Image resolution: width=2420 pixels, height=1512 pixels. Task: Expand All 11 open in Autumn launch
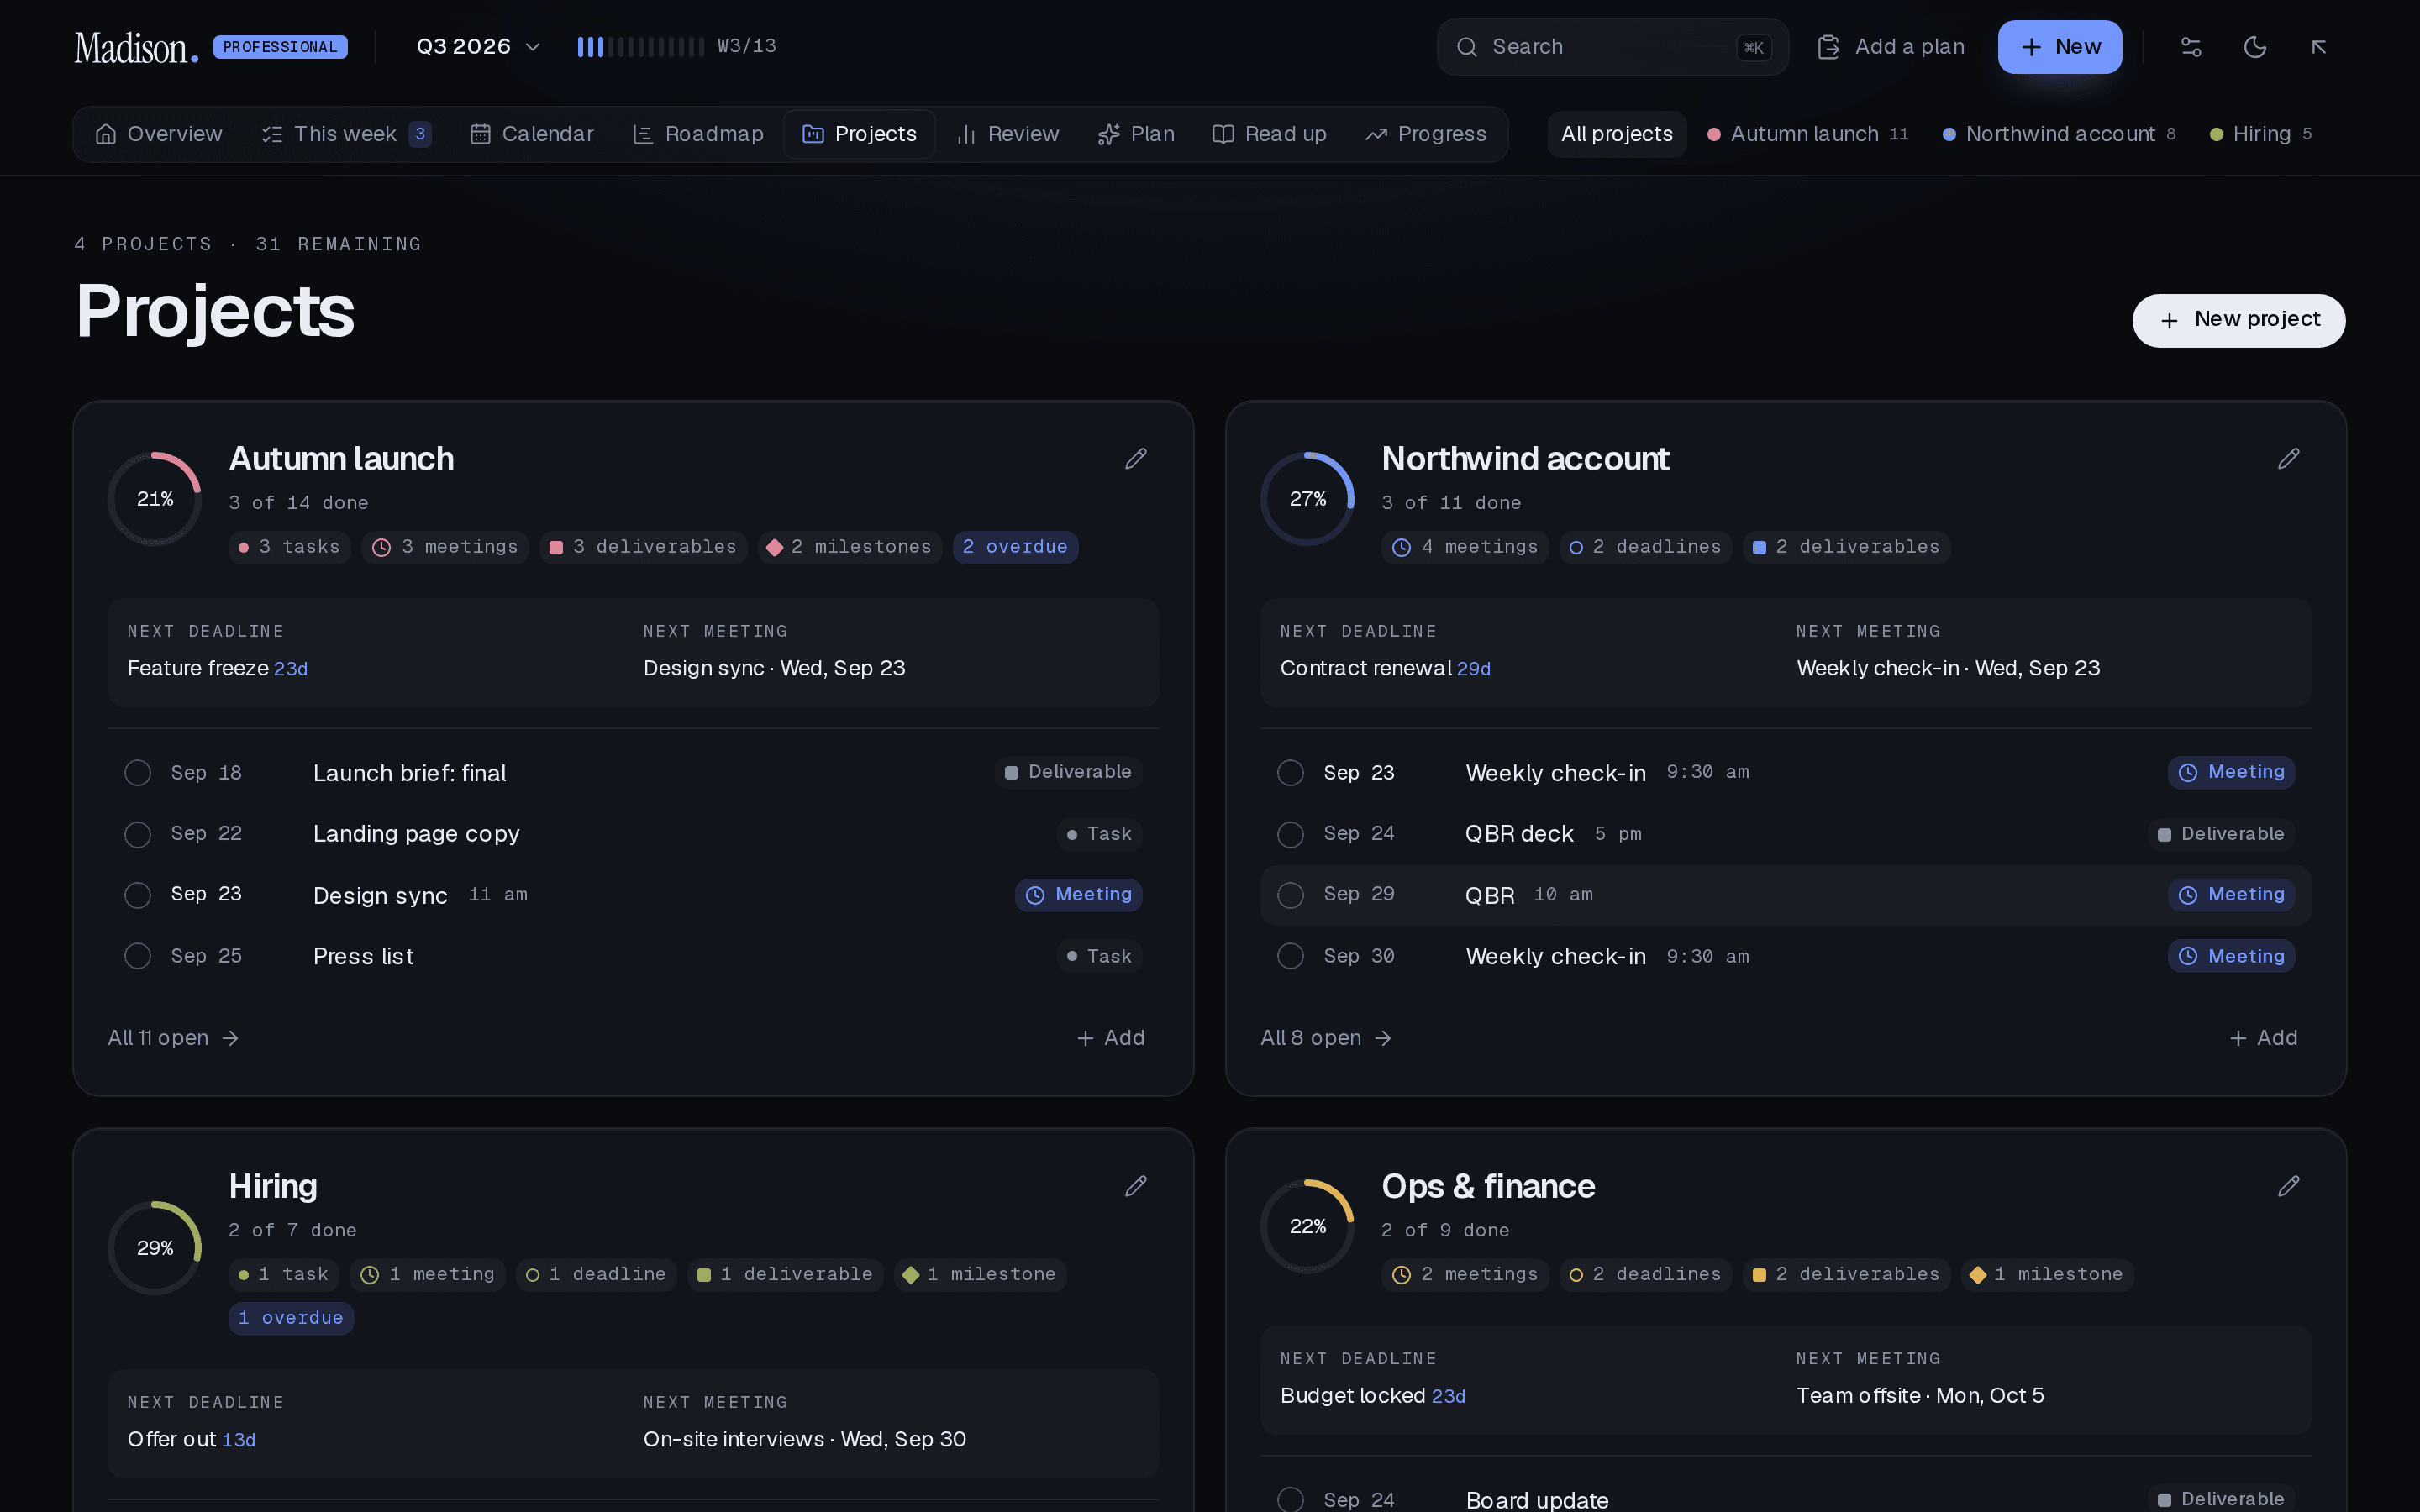tap(174, 1038)
